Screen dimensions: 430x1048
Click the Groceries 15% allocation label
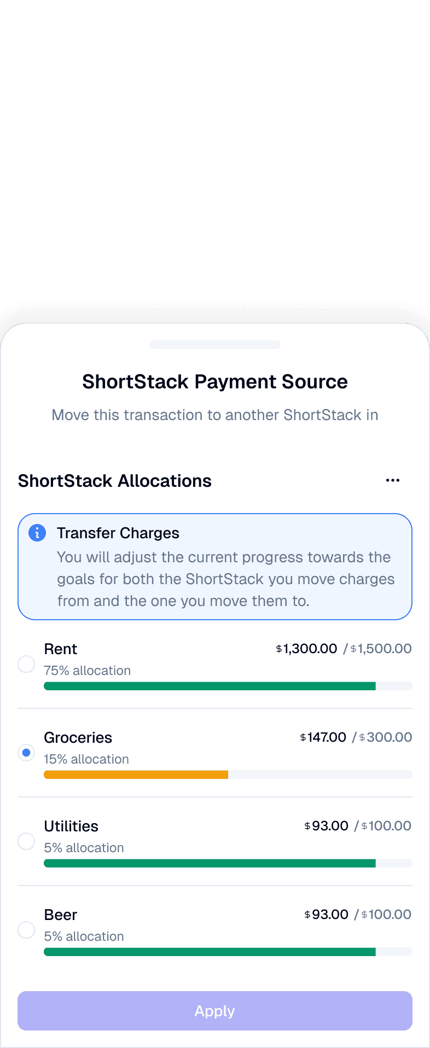(x=86, y=759)
